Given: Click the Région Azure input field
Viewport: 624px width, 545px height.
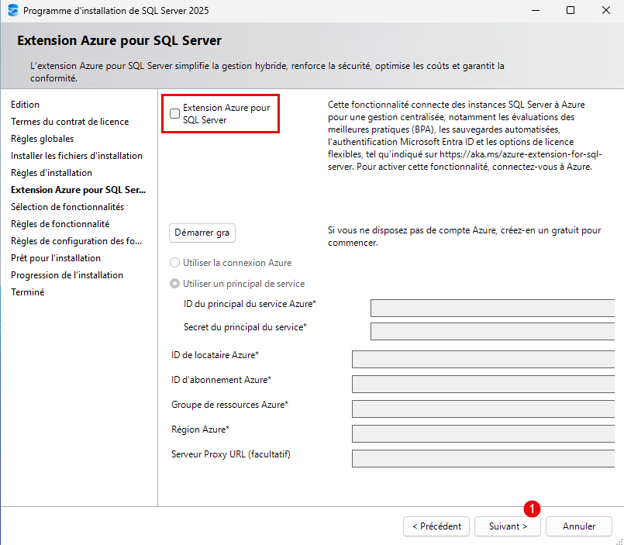Looking at the screenshot, I should (483, 433).
